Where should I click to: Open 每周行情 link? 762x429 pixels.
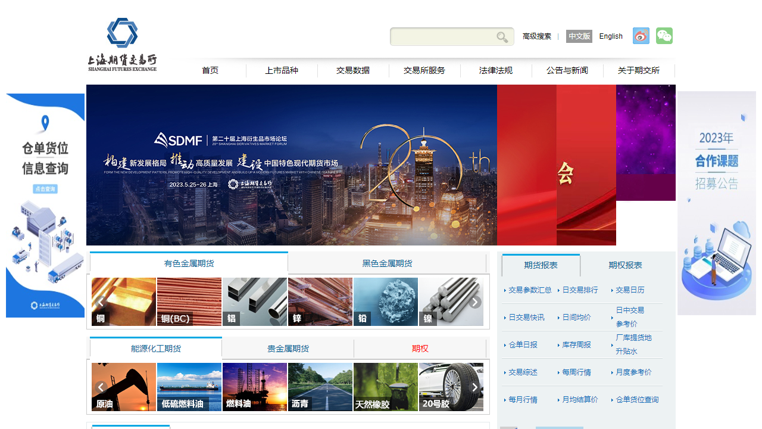576,372
